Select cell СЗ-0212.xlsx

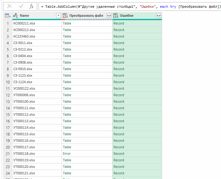[37, 49]
